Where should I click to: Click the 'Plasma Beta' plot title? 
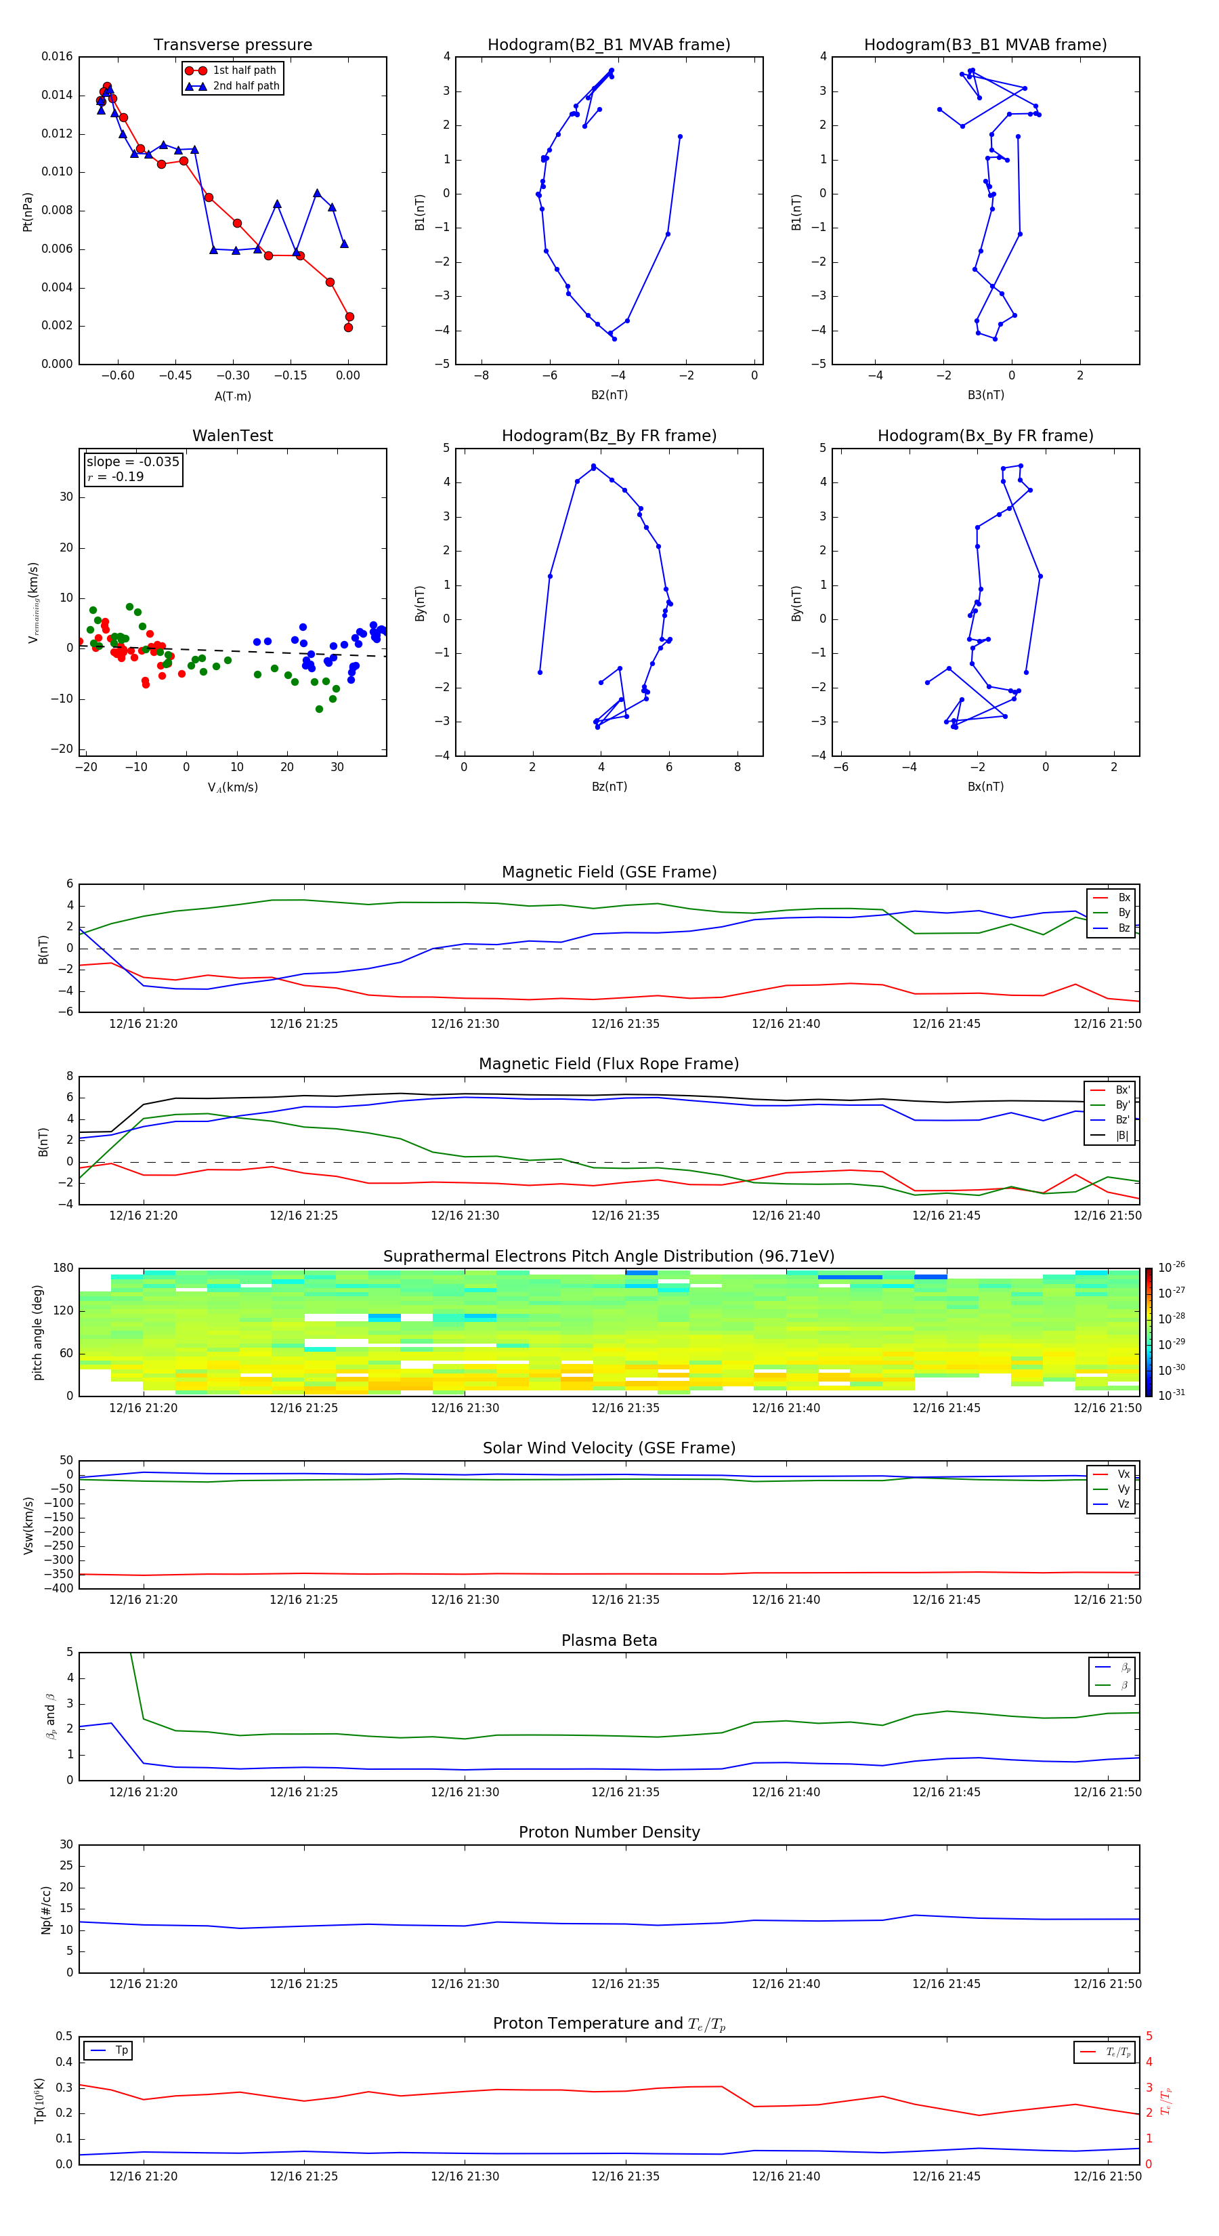click(x=609, y=1640)
